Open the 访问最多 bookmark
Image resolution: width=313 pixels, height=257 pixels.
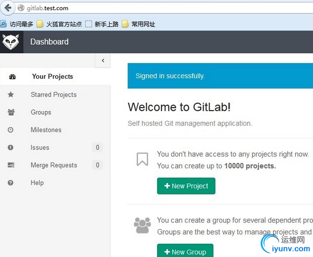point(17,24)
